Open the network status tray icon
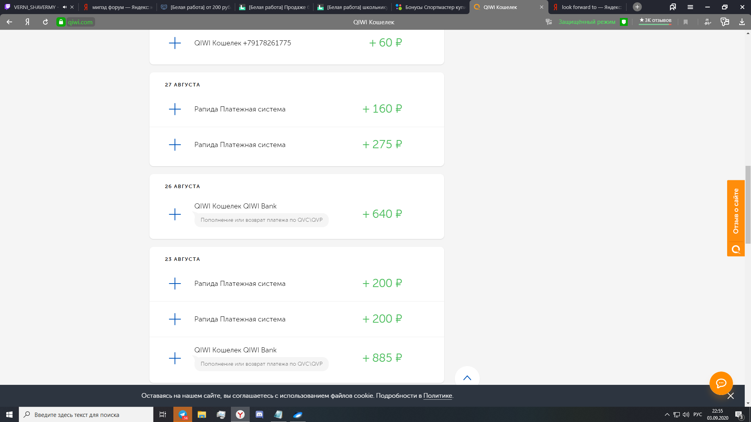This screenshot has width=751, height=422. click(677, 415)
